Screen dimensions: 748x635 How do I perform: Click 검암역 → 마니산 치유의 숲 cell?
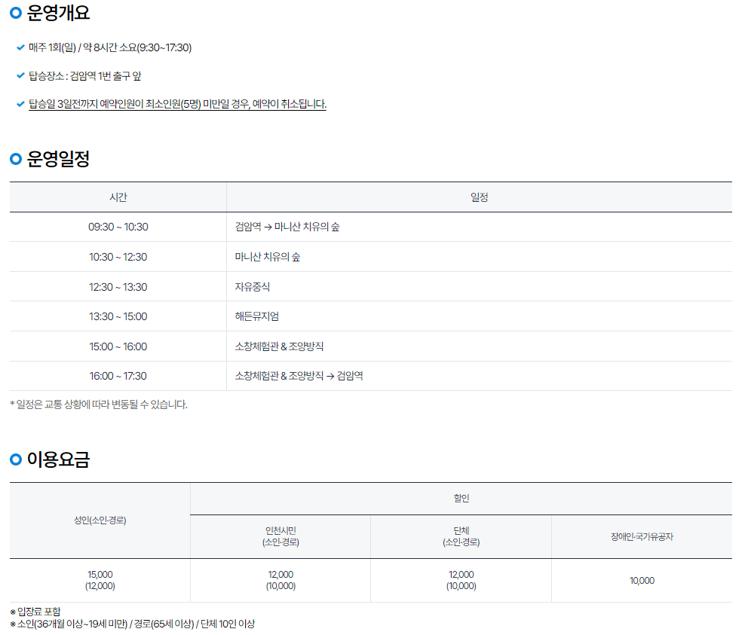click(480, 227)
